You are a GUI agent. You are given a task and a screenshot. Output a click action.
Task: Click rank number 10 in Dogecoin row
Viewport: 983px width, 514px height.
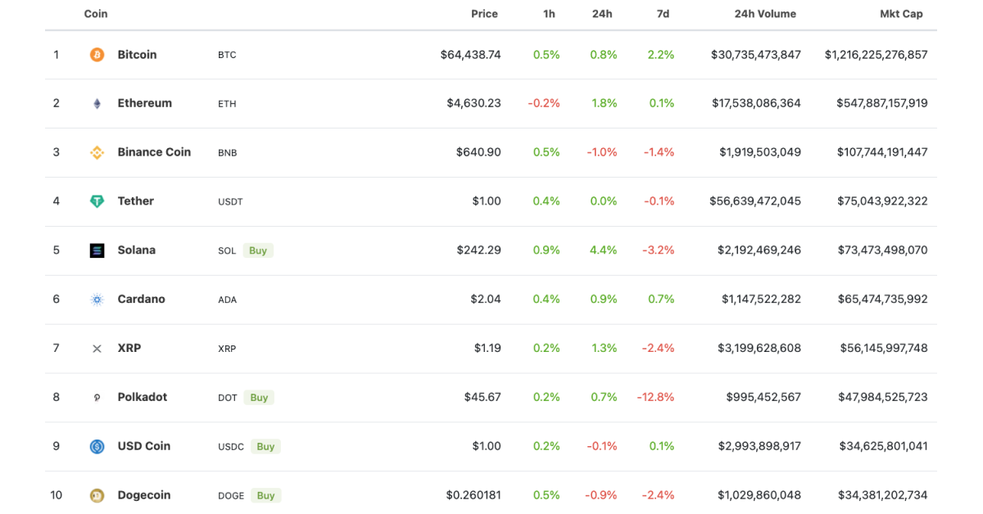[57, 495]
